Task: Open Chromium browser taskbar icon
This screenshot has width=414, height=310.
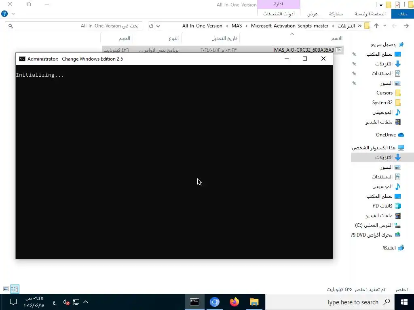Action: pyautogui.click(x=214, y=302)
